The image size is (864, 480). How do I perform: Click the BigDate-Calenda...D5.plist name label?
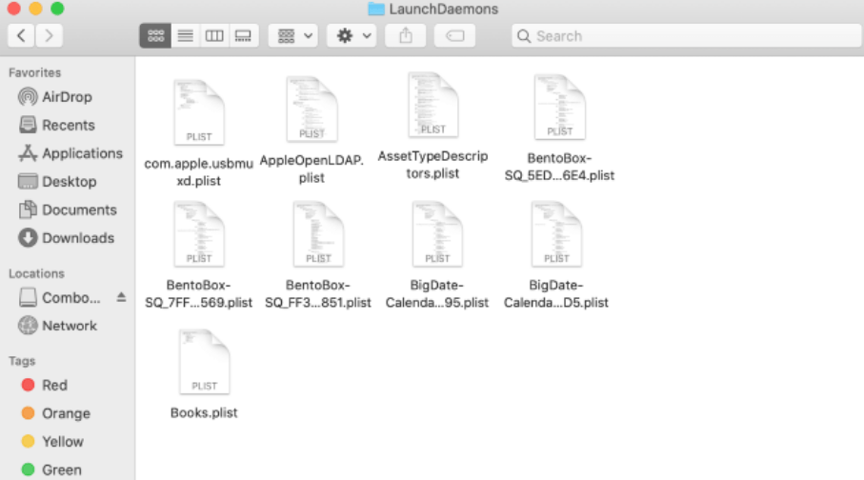pos(556,293)
